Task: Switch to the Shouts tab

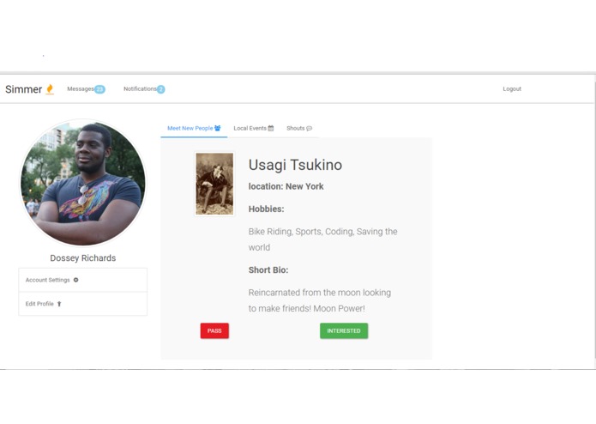Action: (x=299, y=129)
